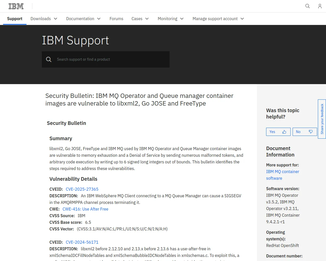Click the Summary heading
The width and height of the screenshot is (326, 261).
61,138
